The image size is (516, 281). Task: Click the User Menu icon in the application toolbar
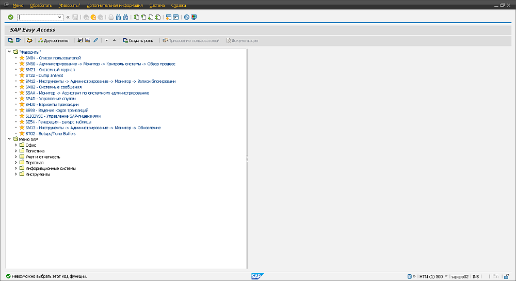pos(10,40)
